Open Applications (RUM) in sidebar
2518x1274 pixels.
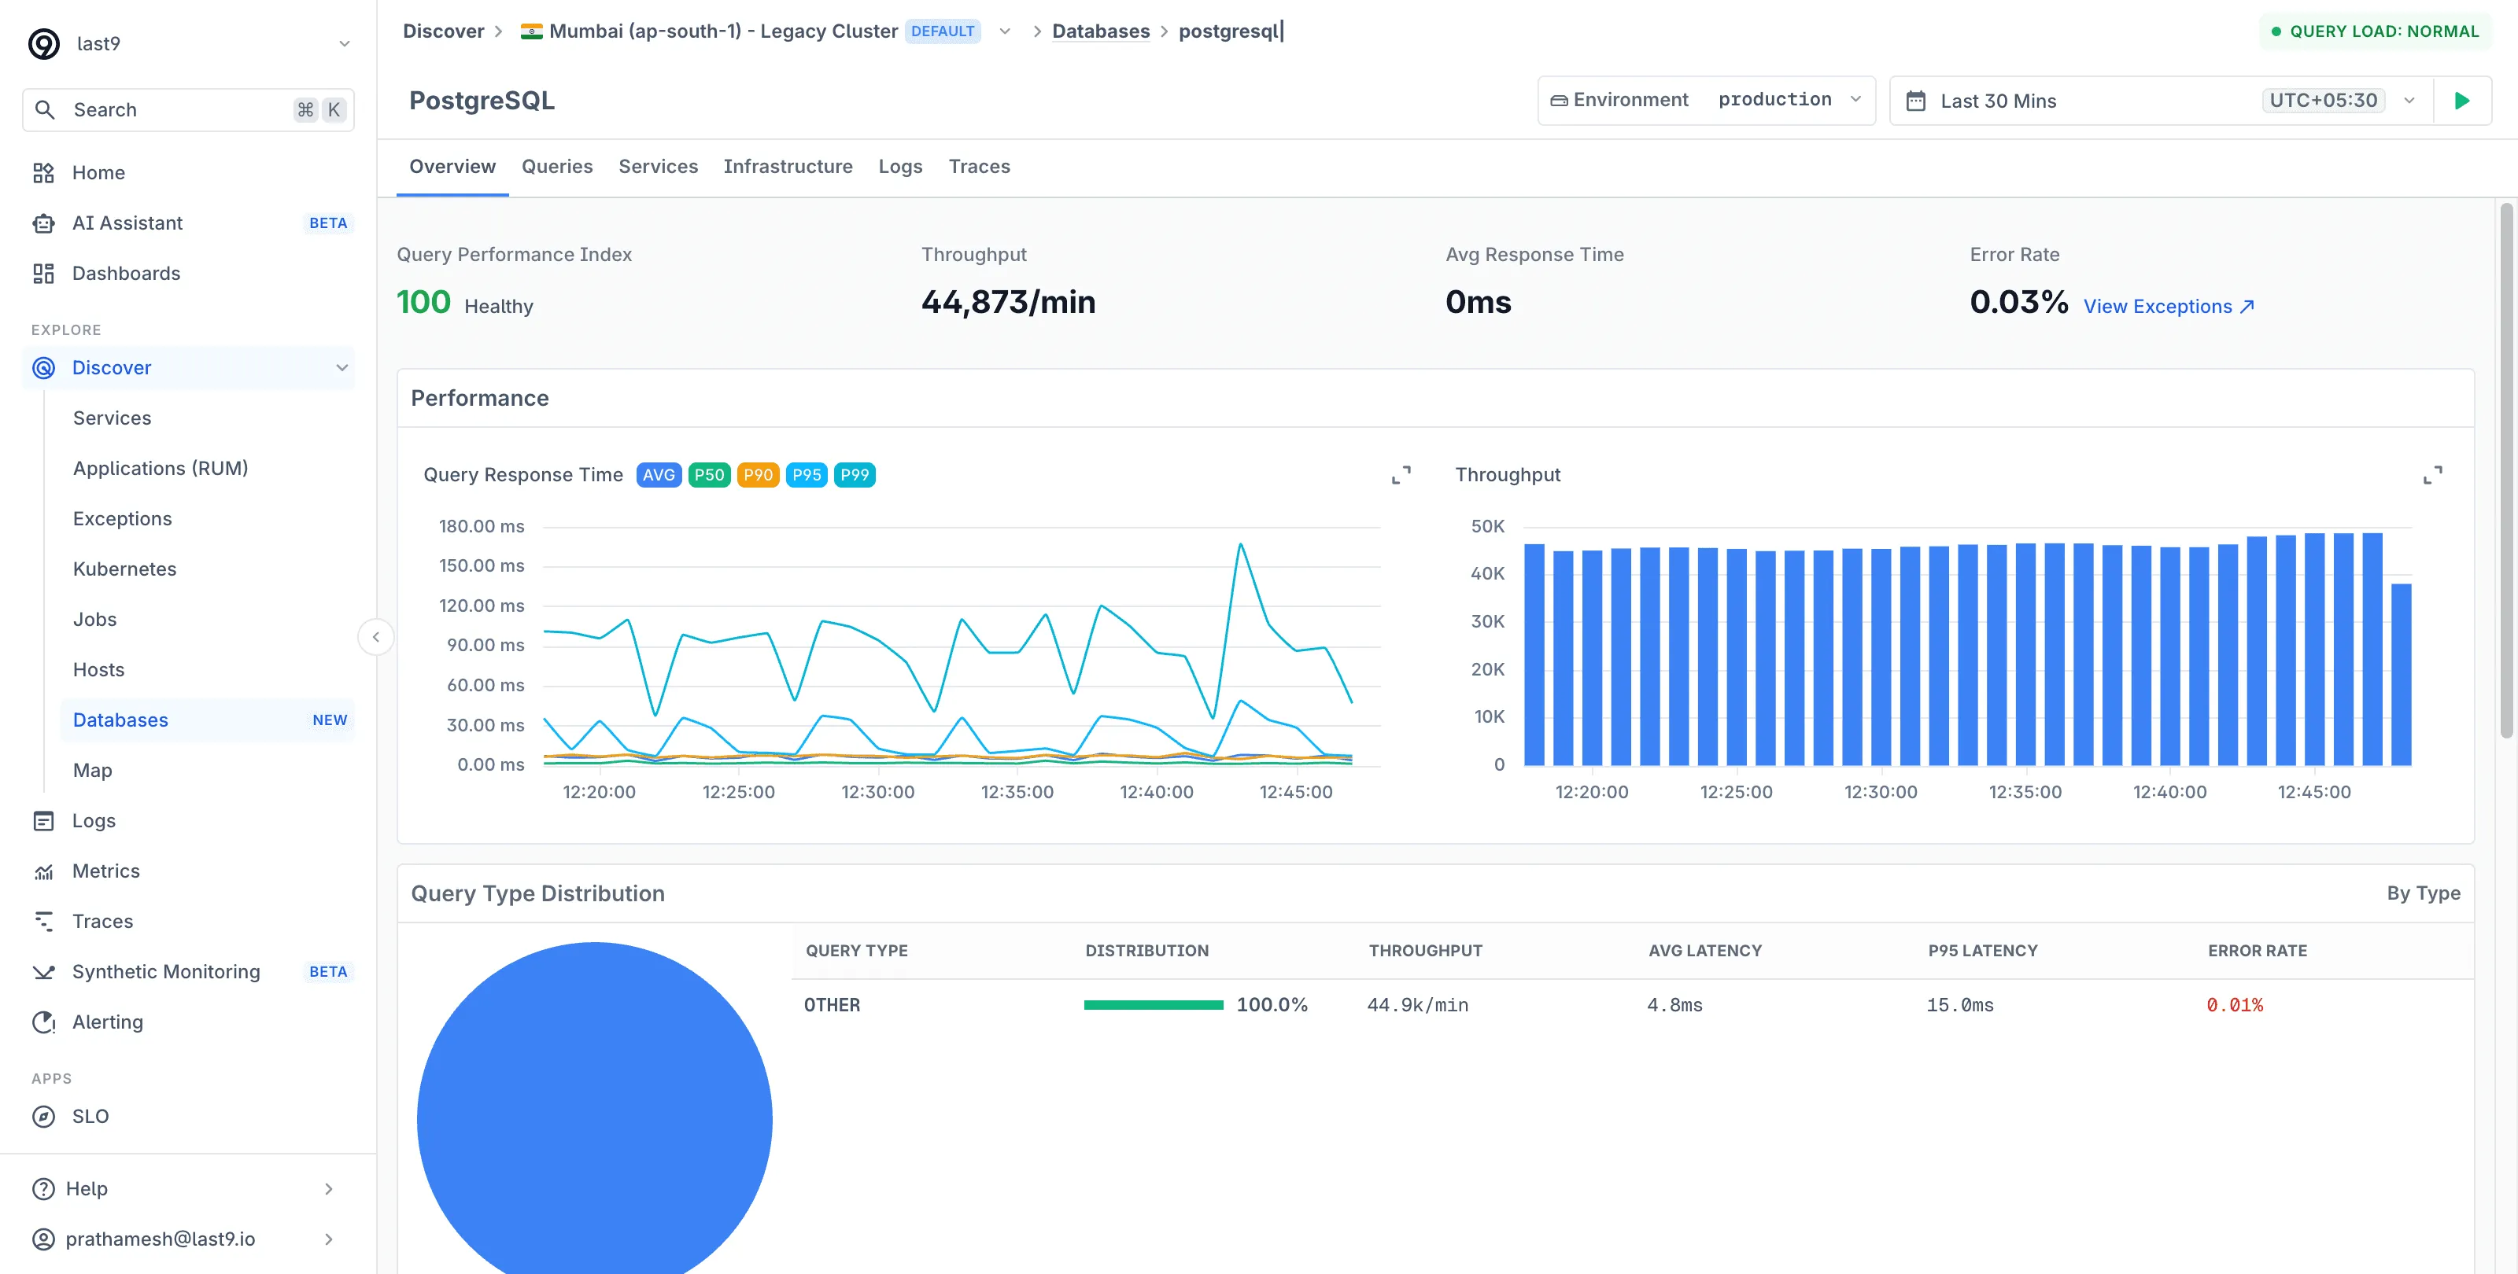pyautogui.click(x=161, y=468)
